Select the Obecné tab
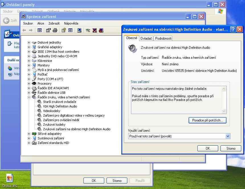This screenshot has width=245, height=189. point(132,38)
